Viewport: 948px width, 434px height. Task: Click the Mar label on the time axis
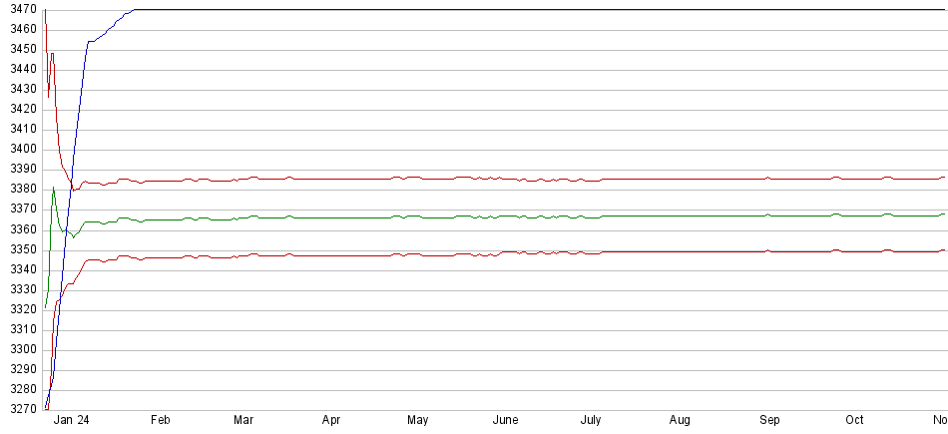[243, 421]
